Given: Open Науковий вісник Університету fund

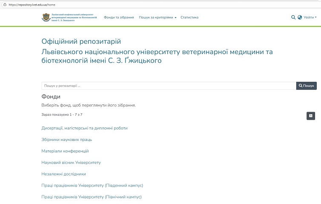Looking at the screenshot, I should pos(71,162).
